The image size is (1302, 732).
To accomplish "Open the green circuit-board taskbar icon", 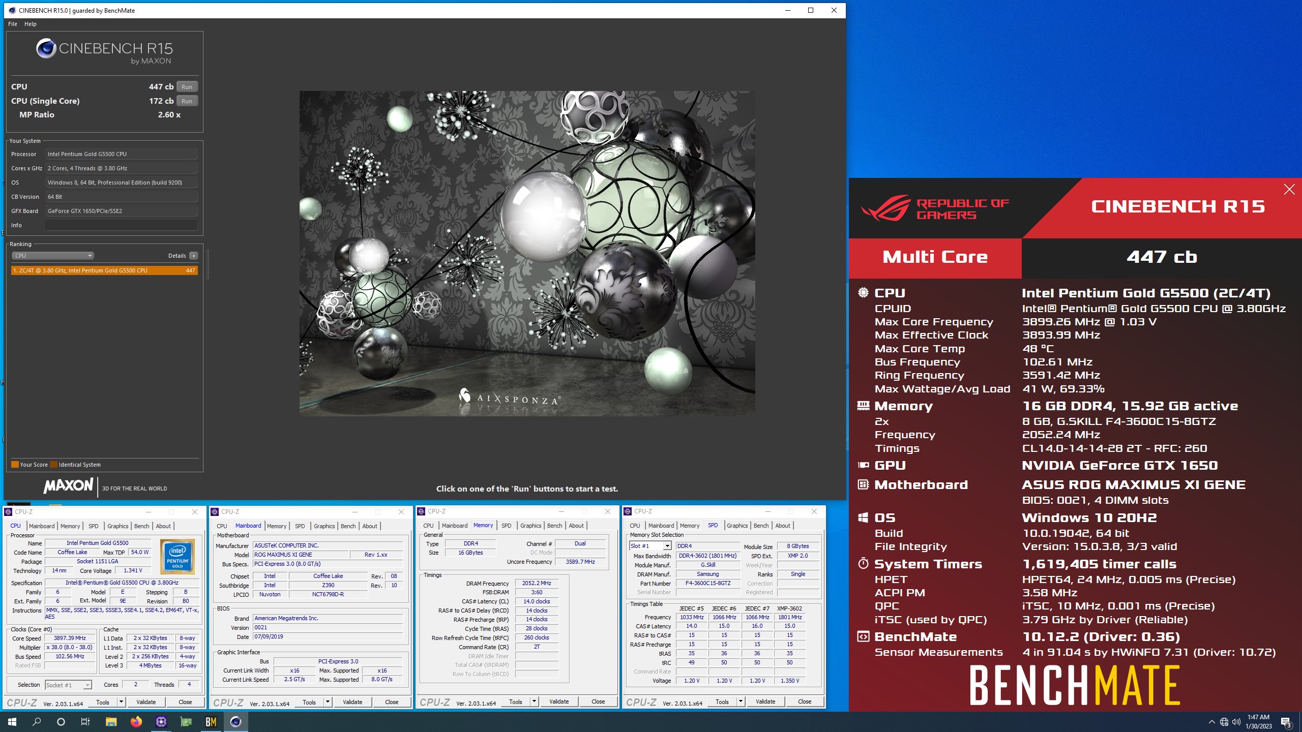I will click(x=186, y=722).
